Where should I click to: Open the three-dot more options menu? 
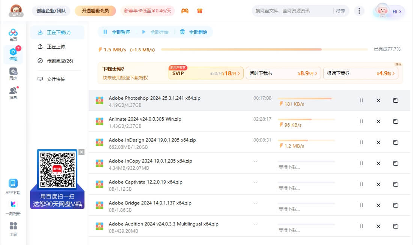tap(359, 11)
